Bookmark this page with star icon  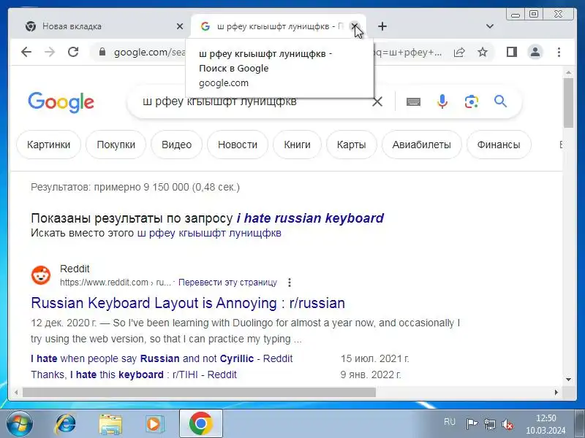483,52
